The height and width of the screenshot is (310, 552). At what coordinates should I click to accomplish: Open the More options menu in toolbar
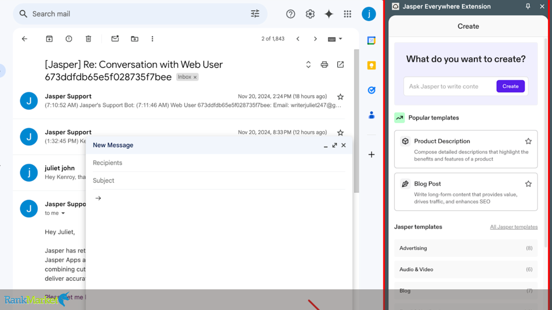click(x=152, y=39)
